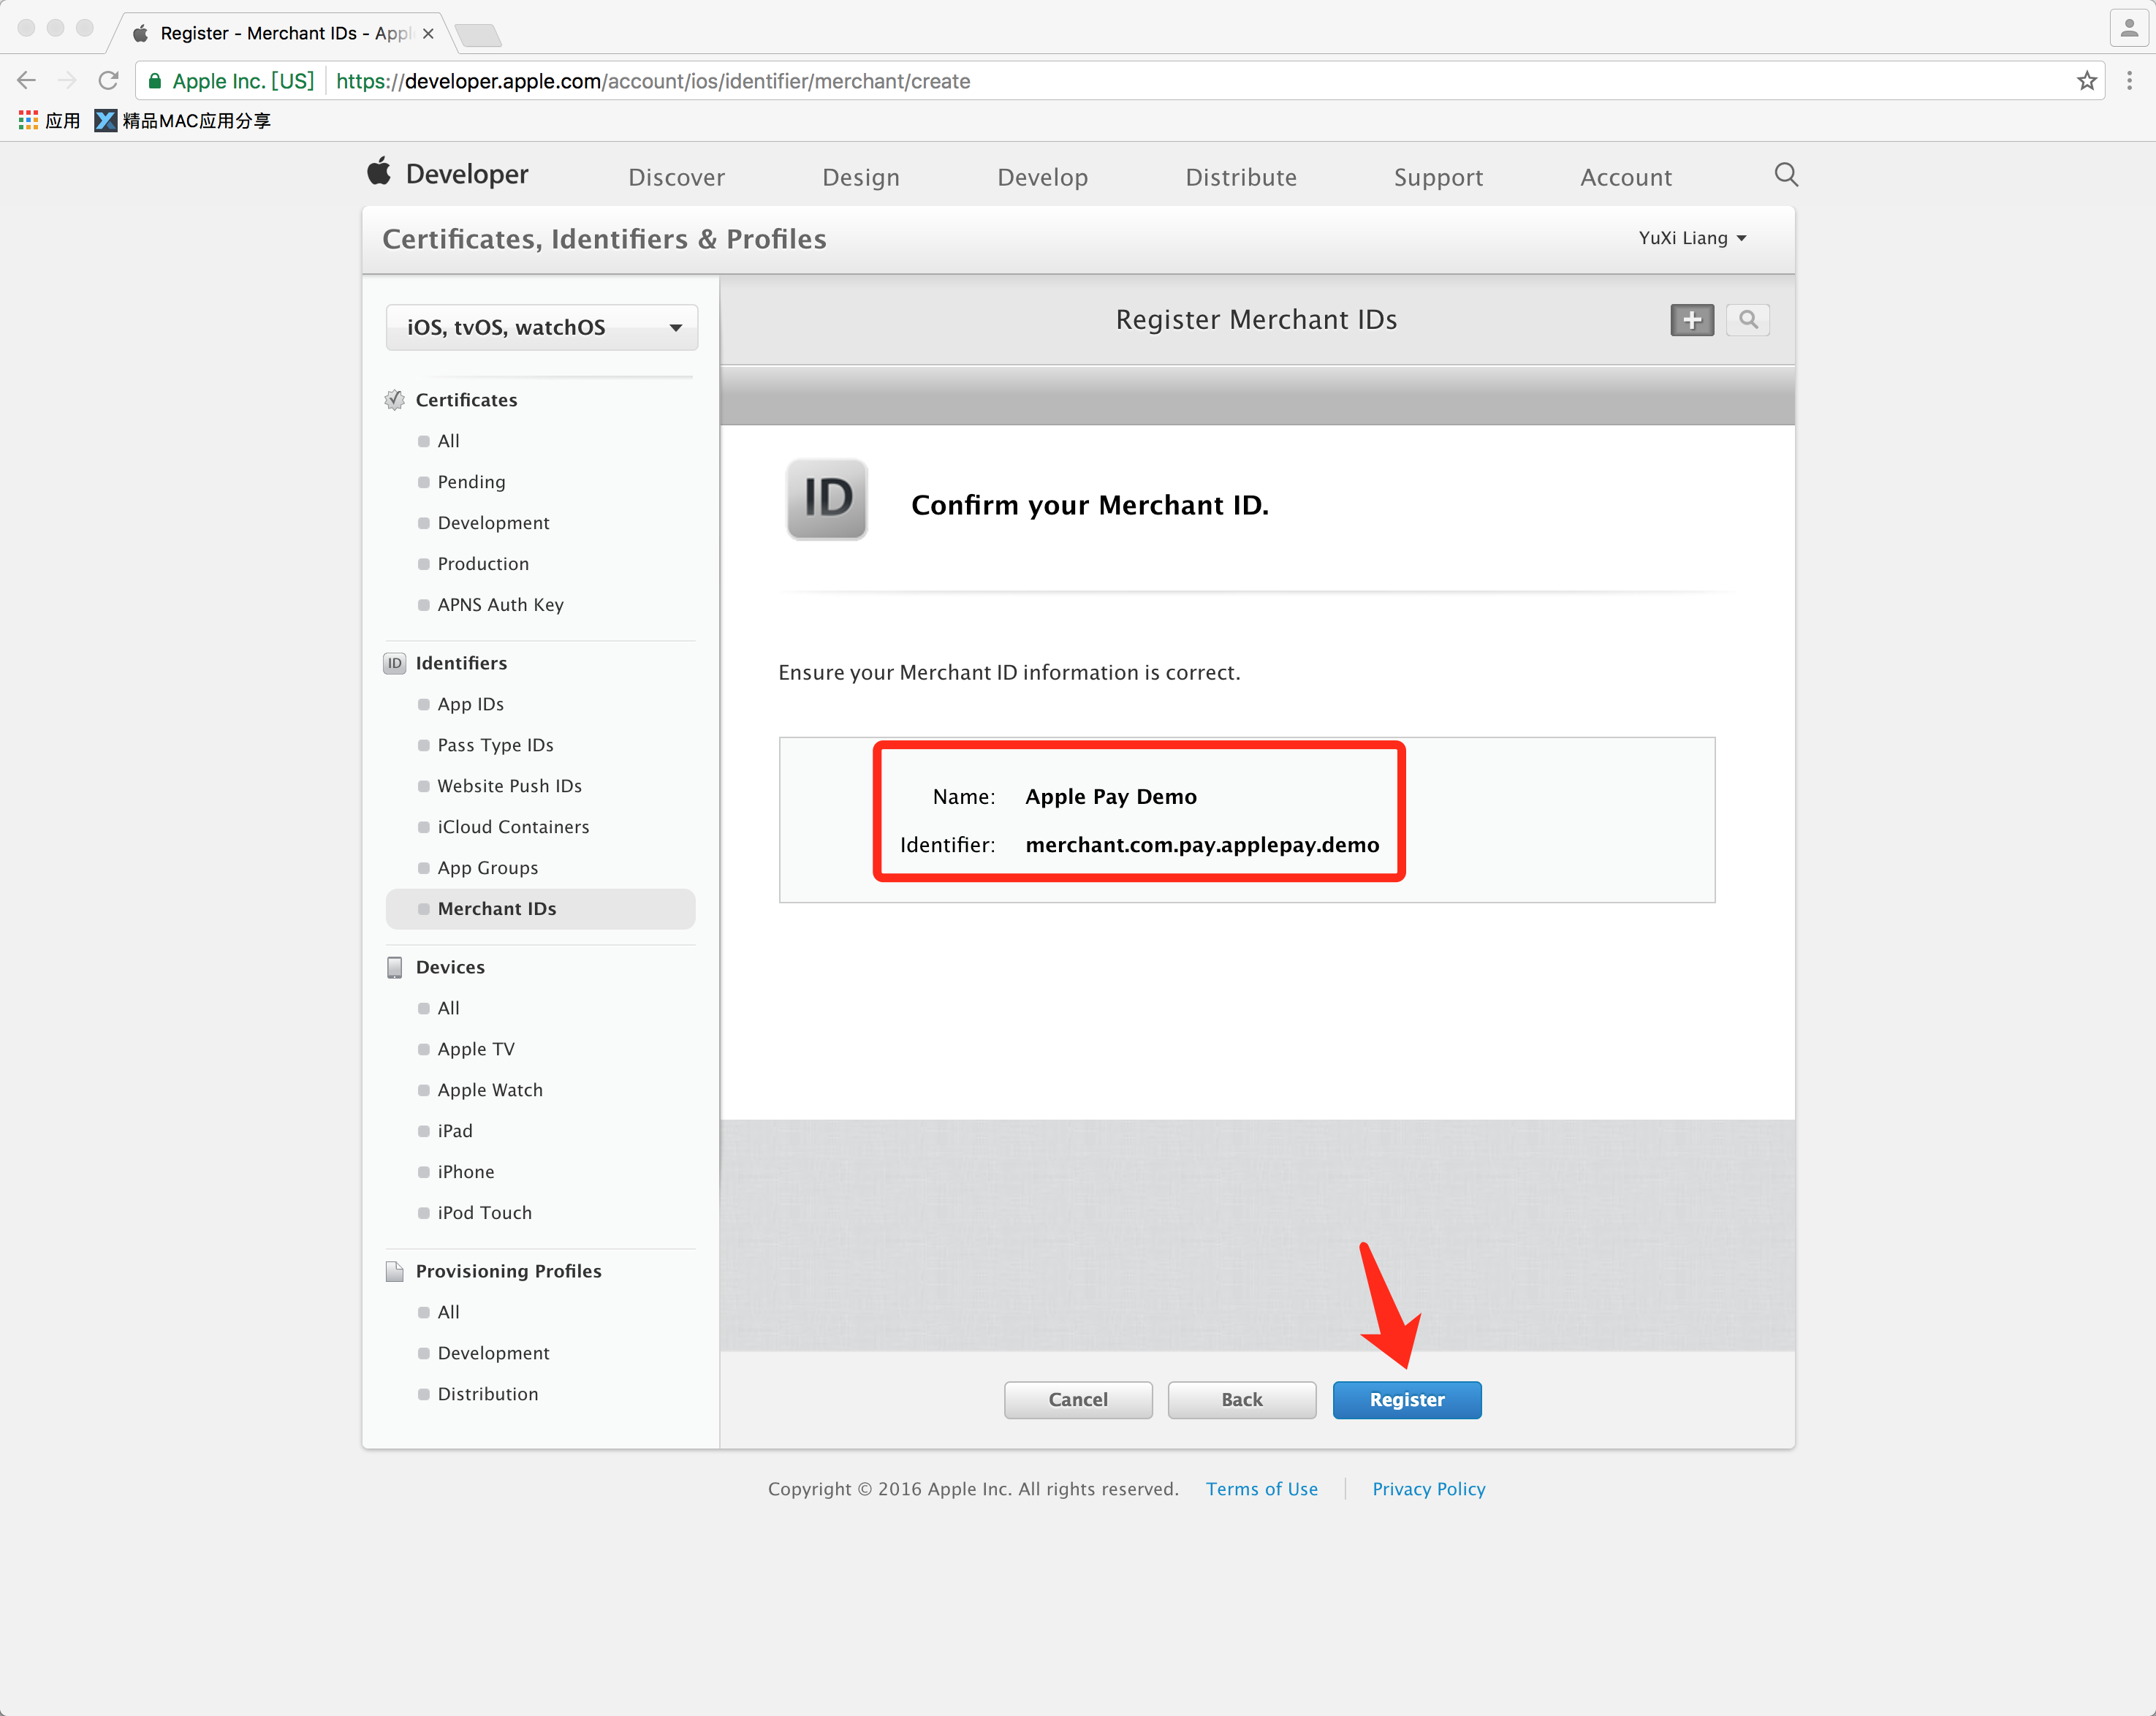Click the search icon beside plus button
The image size is (2156, 1716).
tap(1747, 320)
